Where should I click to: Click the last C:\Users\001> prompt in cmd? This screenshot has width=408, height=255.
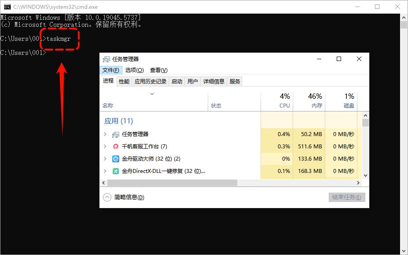(x=23, y=53)
